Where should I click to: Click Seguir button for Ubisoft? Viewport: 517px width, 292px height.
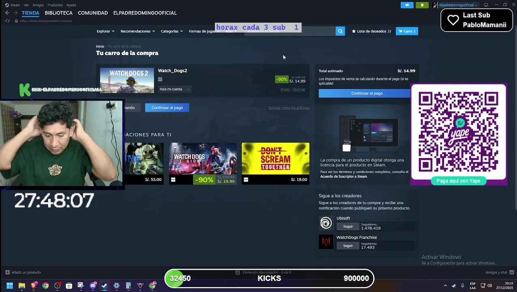coord(348,226)
